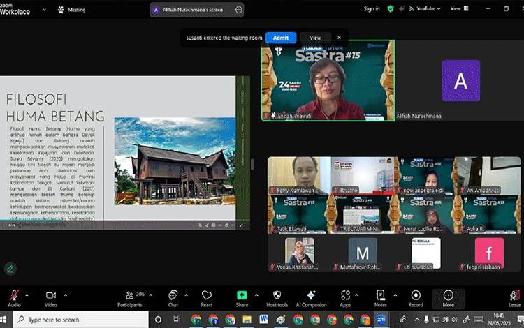Select Ari Ambarwati's video tile
524x328 pixels.
click(x=489, y=175)
